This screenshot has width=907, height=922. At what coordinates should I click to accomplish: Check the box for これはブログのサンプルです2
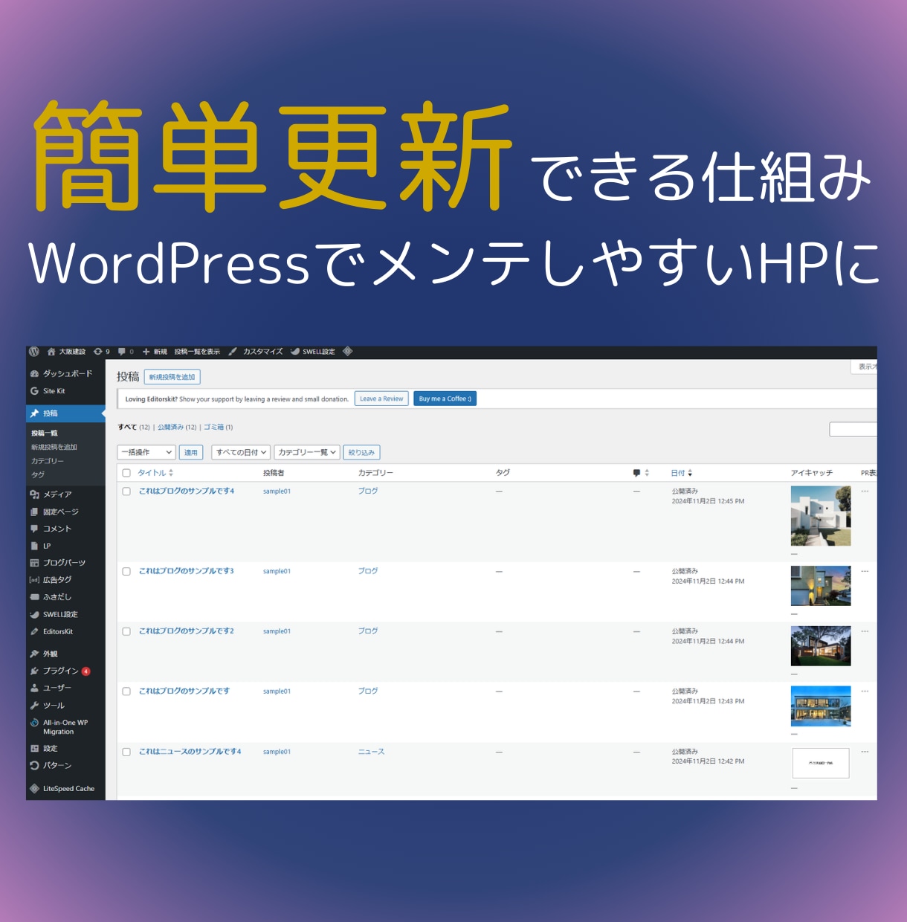(x=126, y=631)
